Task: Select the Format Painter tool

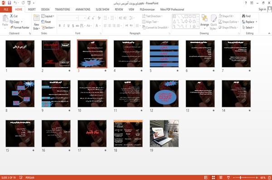Action: (19, 28)
